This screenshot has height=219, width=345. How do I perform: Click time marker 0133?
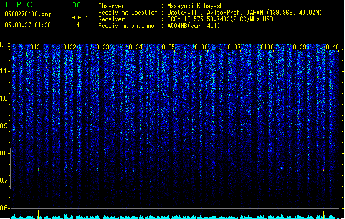tap(103, 47)
